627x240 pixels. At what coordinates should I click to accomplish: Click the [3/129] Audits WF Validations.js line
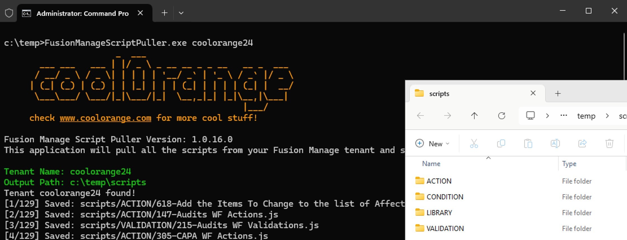pos(161,225)
